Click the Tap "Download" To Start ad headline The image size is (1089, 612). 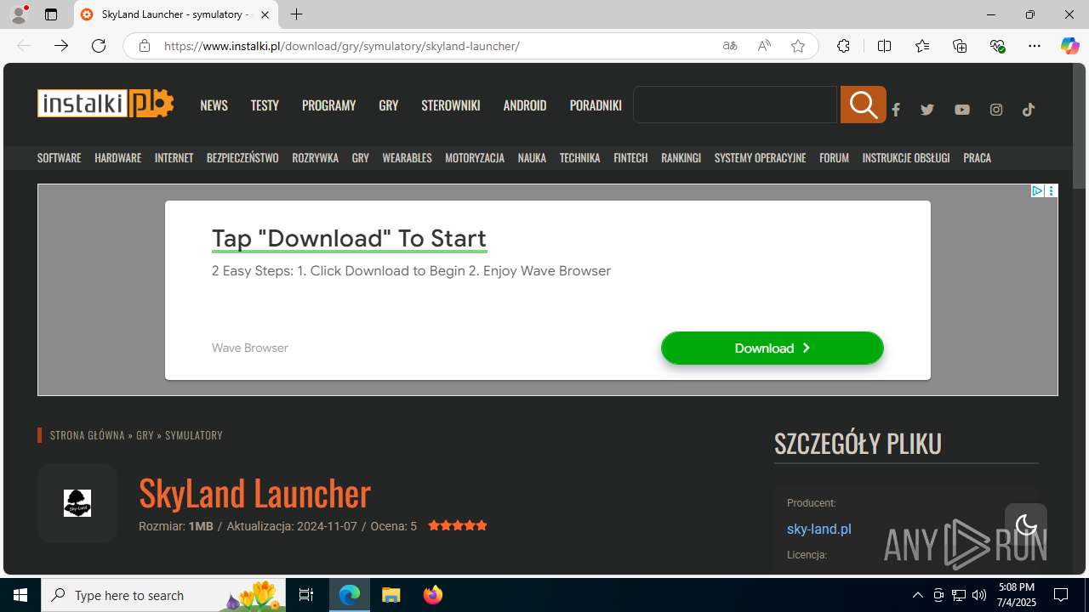[x=349, y=238]
